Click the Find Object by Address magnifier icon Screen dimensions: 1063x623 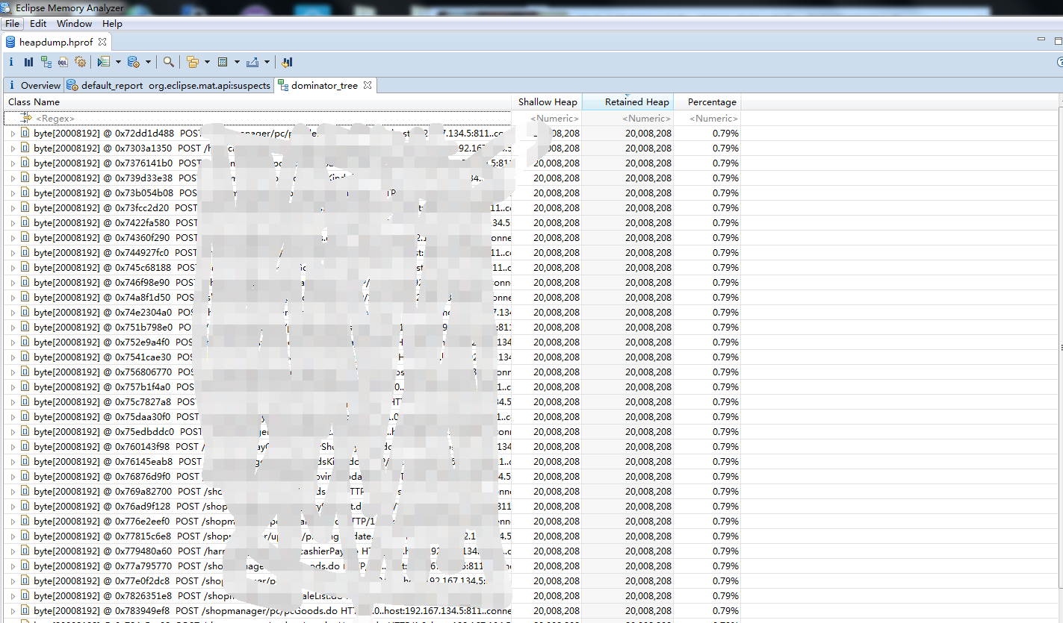tap(169, 62)
